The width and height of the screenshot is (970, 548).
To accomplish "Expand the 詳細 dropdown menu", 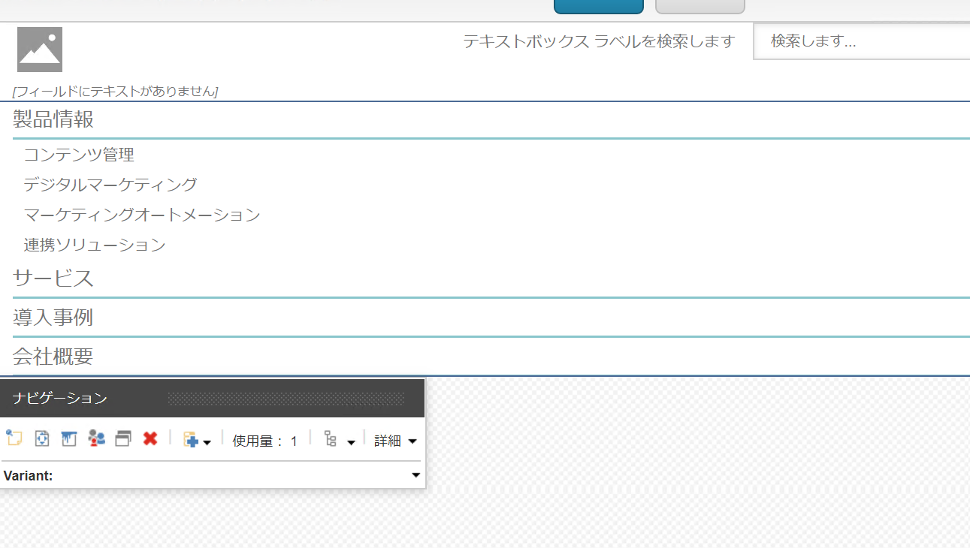I will click(x=395, y=441).
